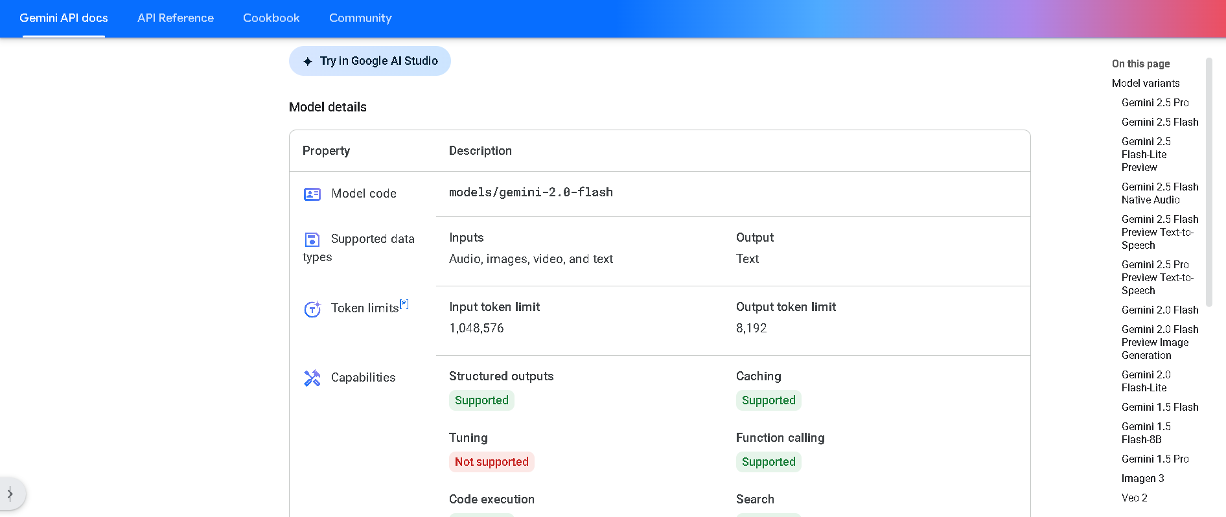Click the Model code card icon

[312, 194]
